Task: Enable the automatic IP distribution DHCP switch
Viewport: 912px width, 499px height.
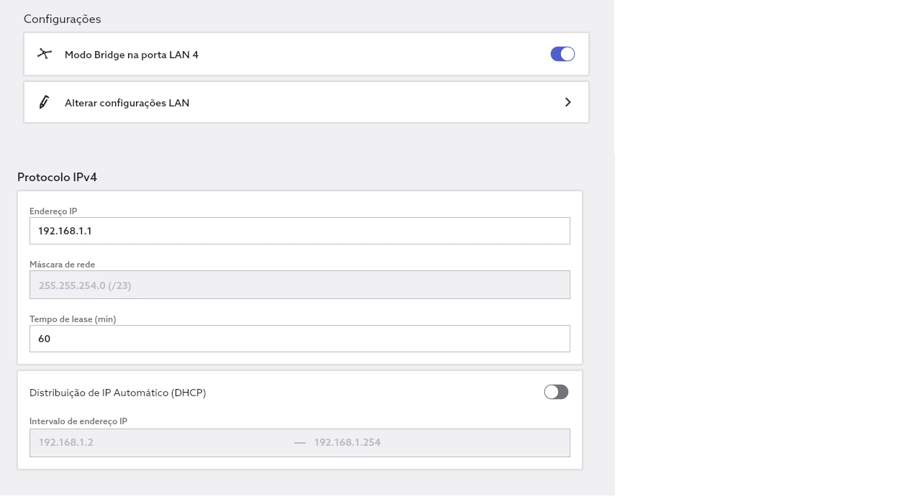Action: point(556,392)
